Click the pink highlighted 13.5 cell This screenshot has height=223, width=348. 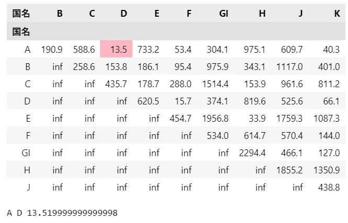116,49
